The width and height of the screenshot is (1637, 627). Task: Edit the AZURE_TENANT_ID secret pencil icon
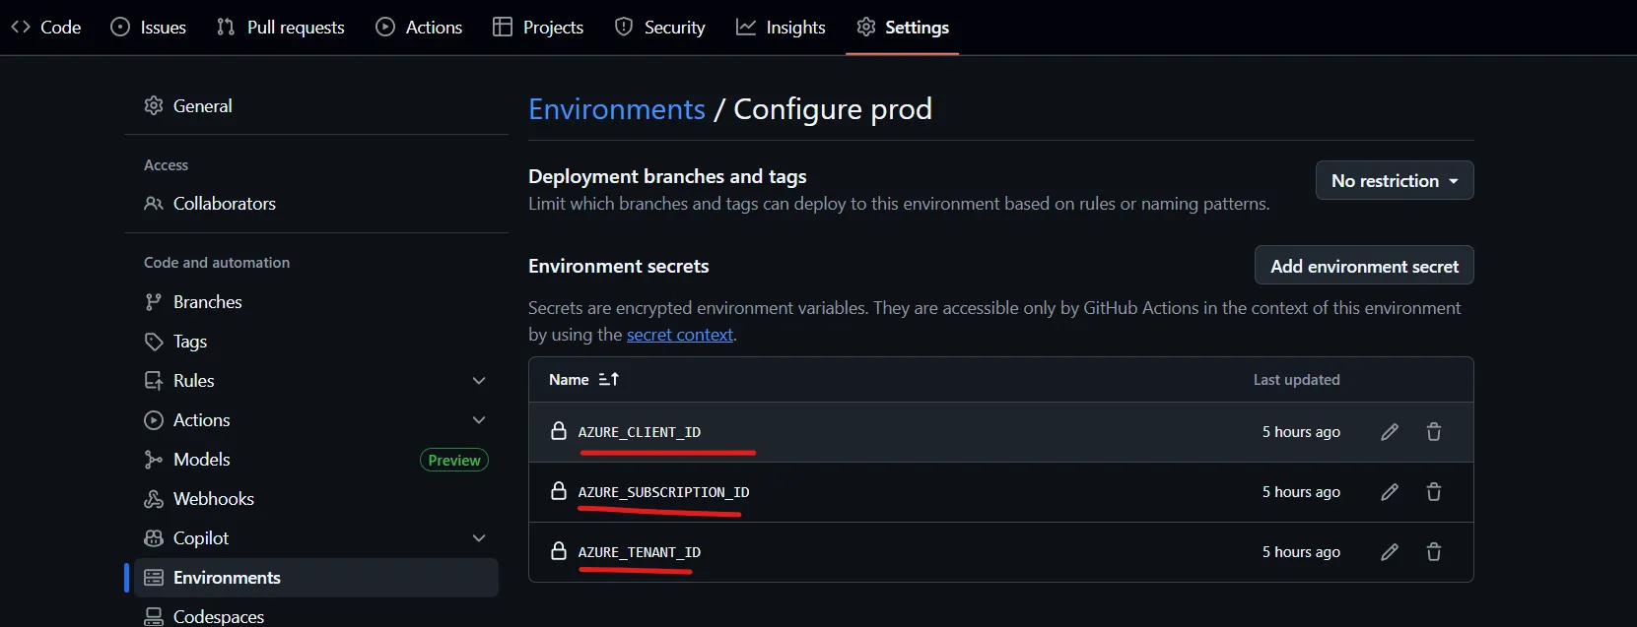click(x=1390, y=552)
